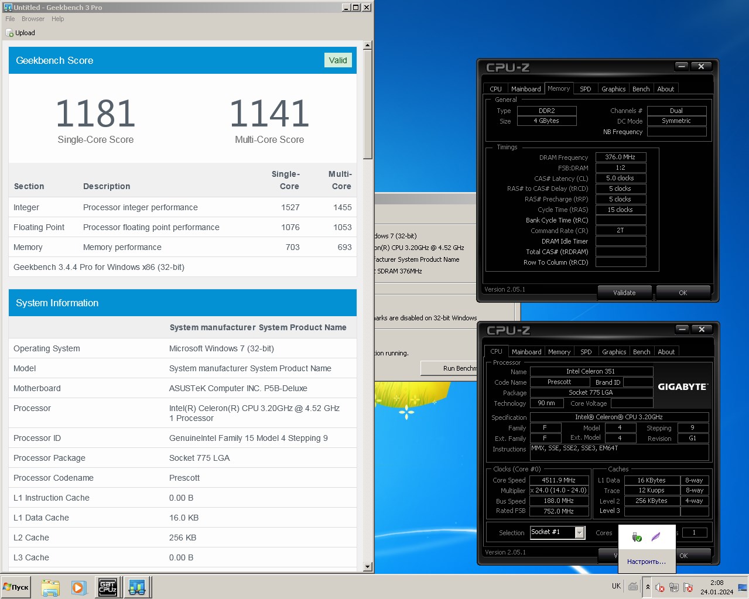Switch to About tab in upper CPU-Z window
Viewport: 749px width, 599px height.
coord(666,89)
